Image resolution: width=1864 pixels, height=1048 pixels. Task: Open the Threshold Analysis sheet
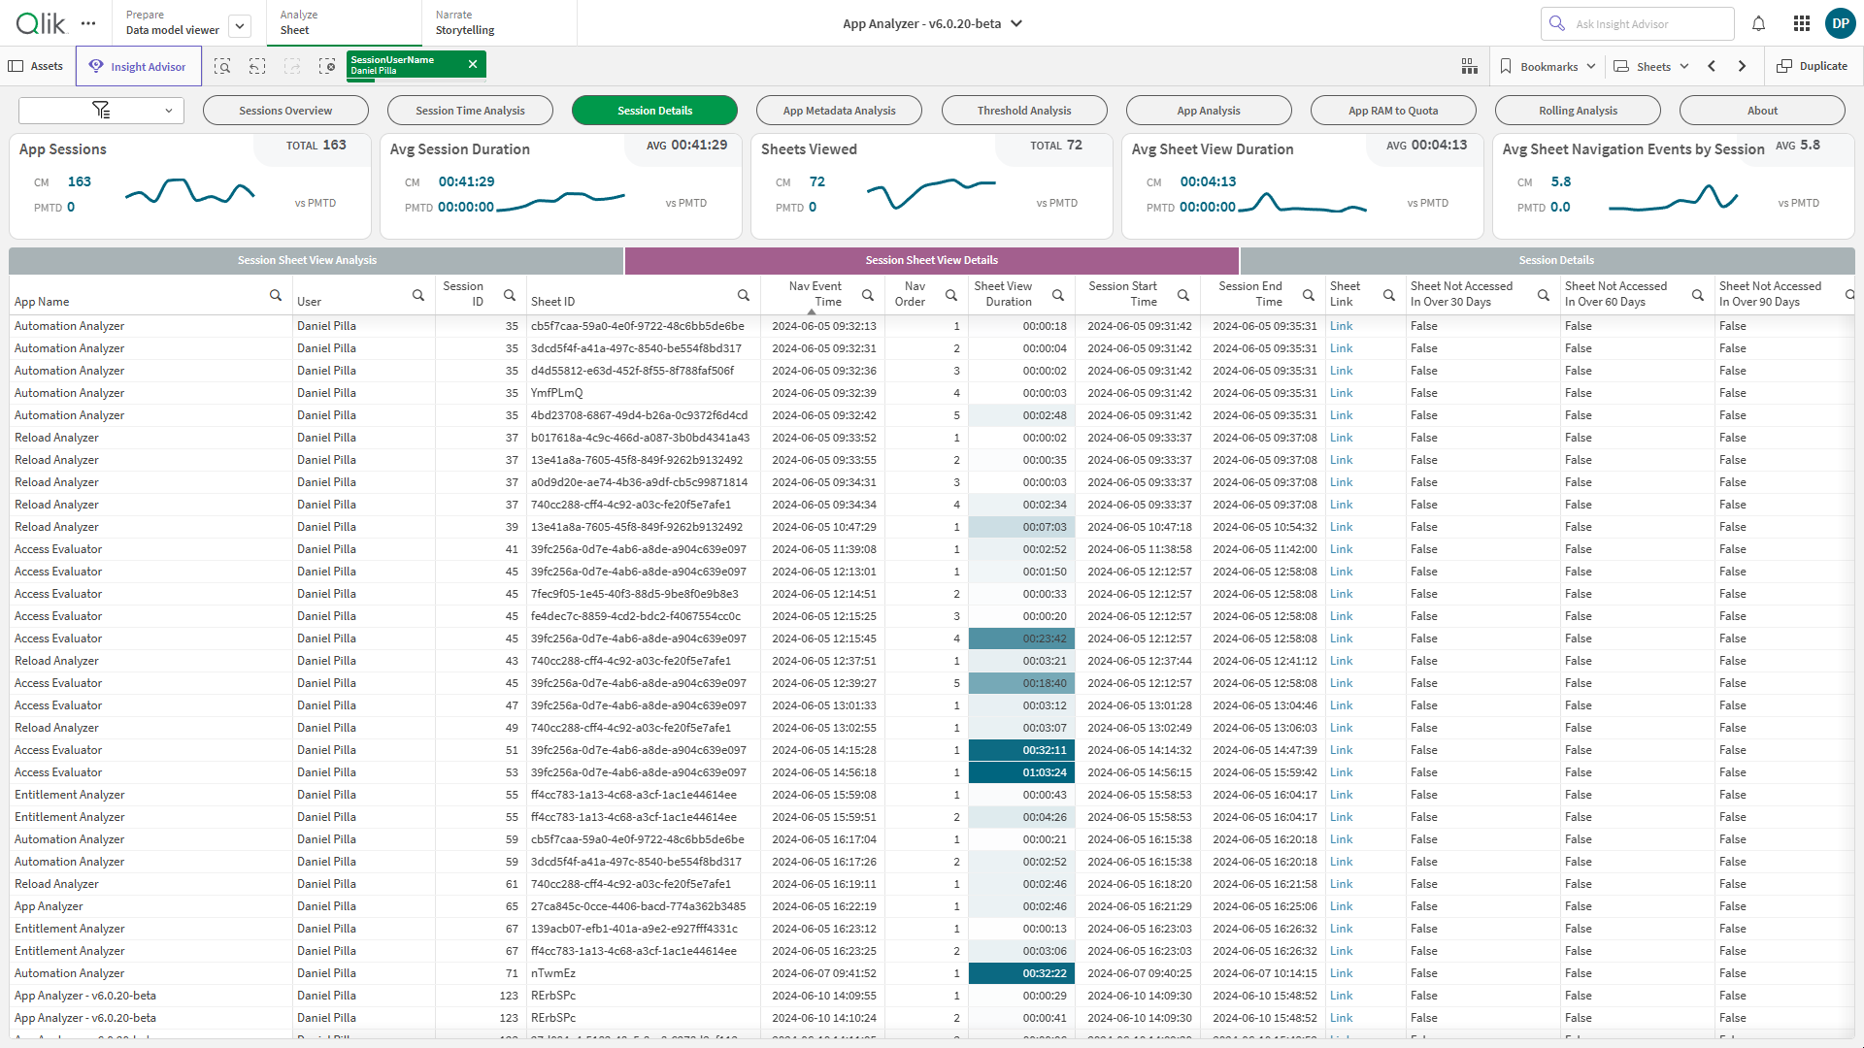(x=1023, y=111)
